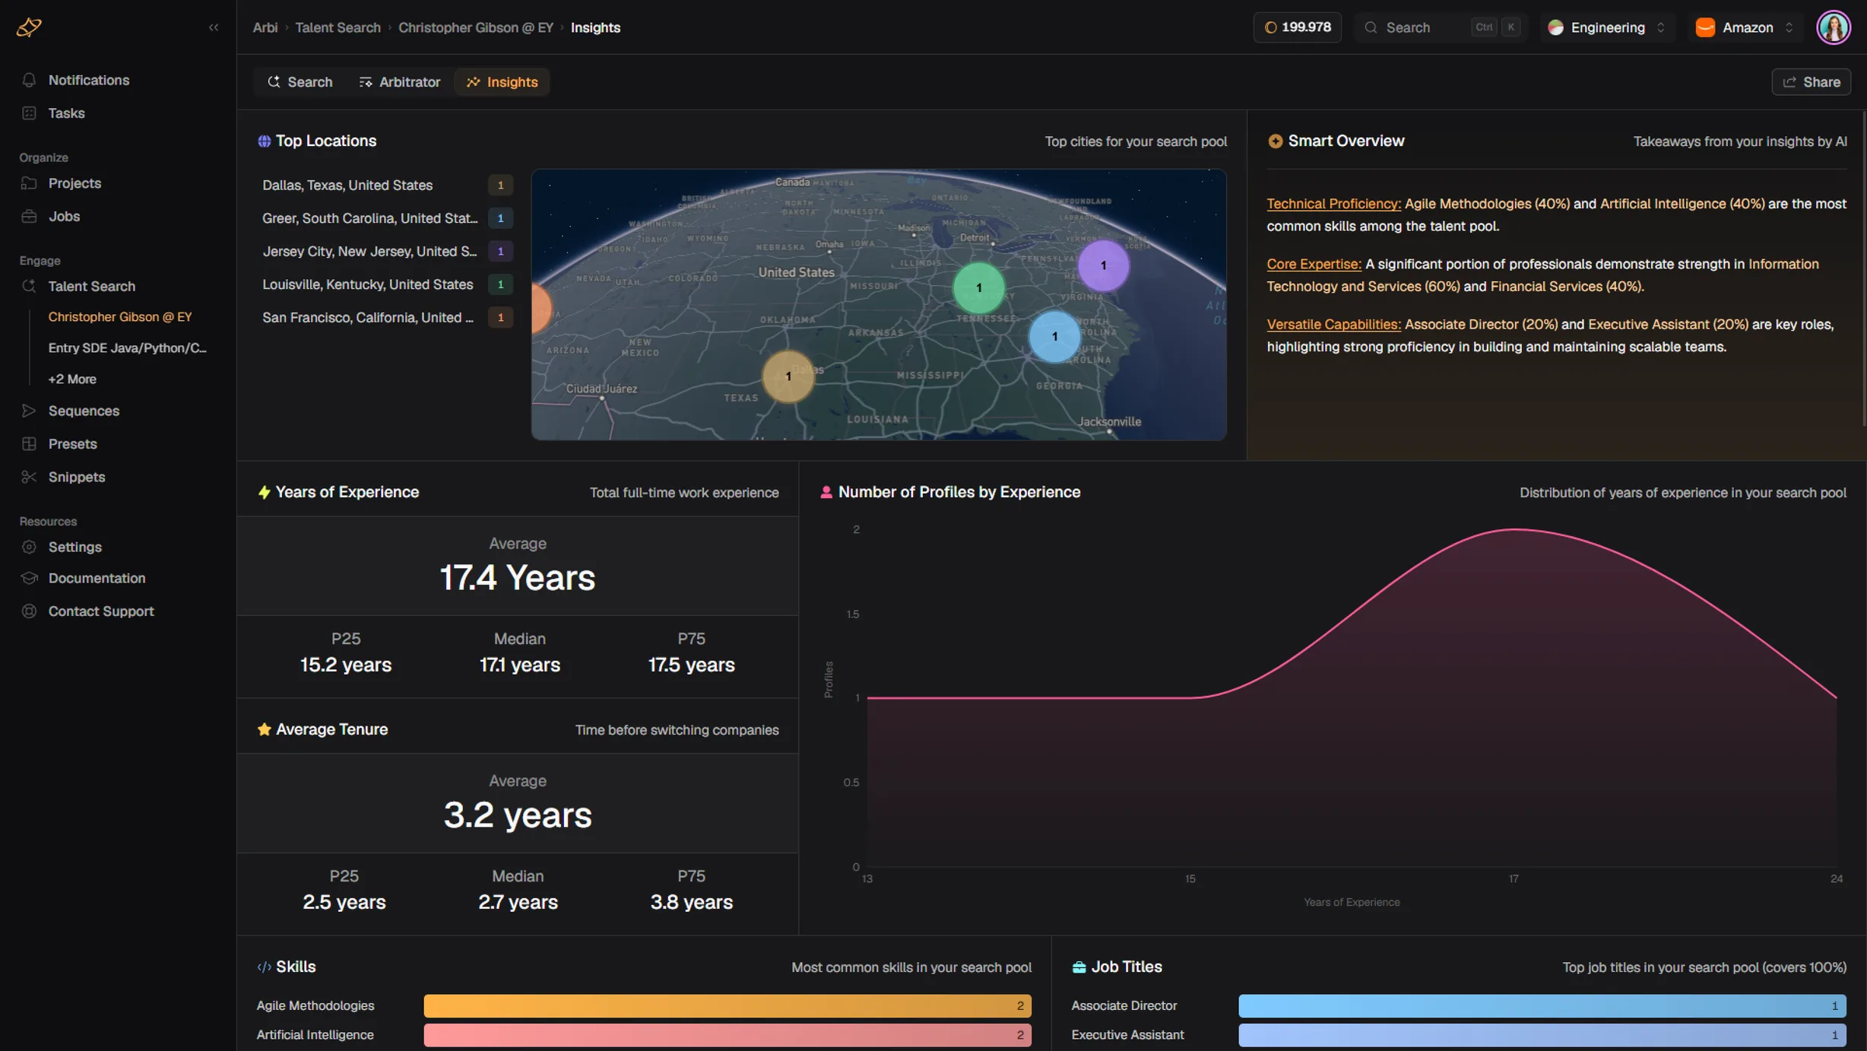1867x1051 pixels.
Task: Select Louisville, Kentucky location row
Action: click(x=387, y=284)
